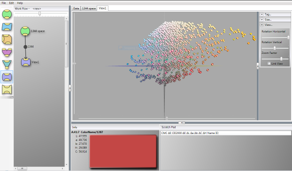Switch to the 1344 space tab
This screenshot has width=292, height=171.
point(89,8)
